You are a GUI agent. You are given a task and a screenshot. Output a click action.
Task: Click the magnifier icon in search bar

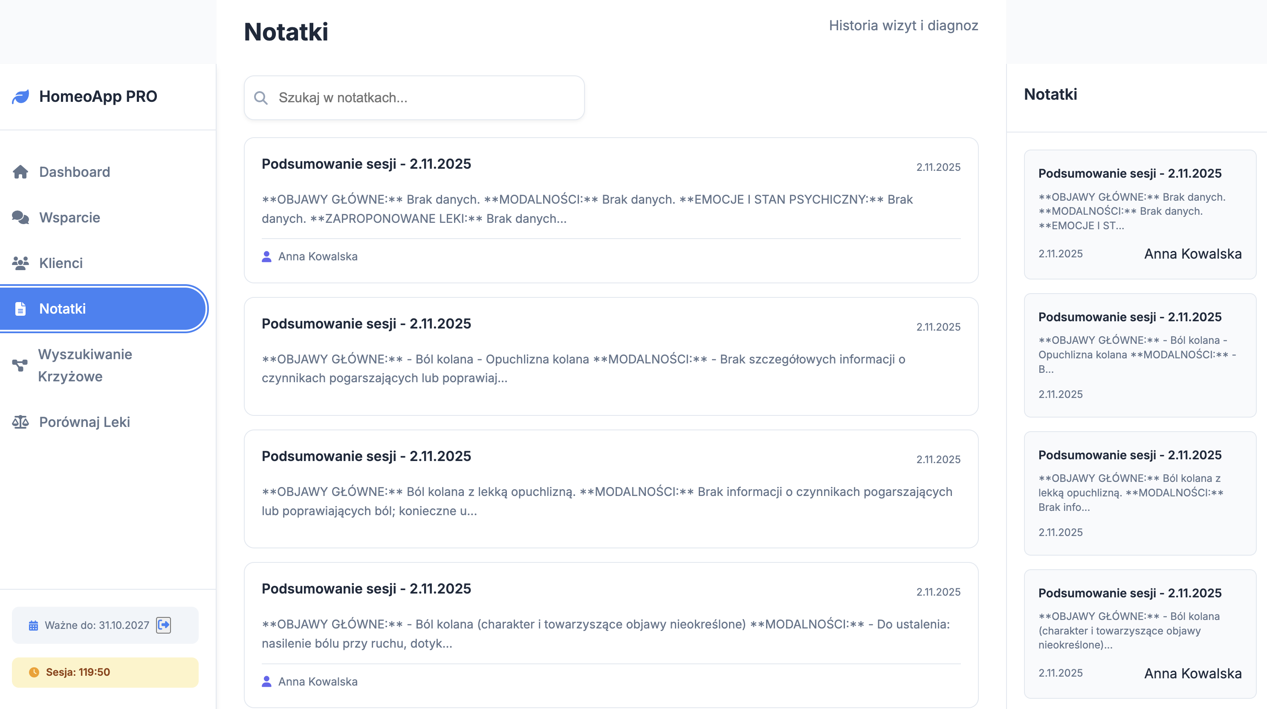[x=261, y=98]
